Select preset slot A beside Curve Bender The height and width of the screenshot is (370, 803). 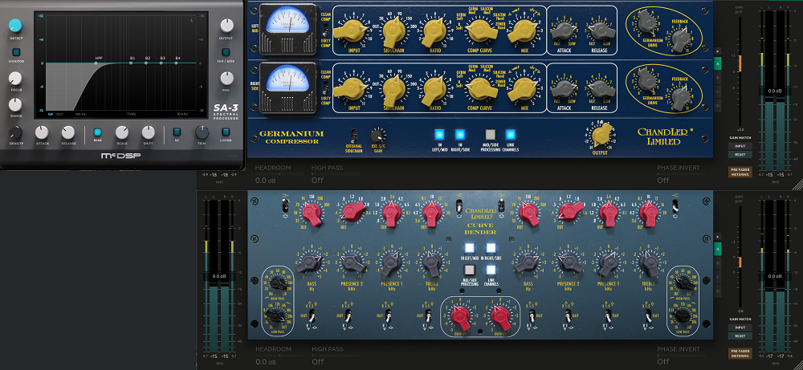coord(717,250)
